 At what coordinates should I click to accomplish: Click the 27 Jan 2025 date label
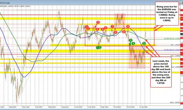144,107
